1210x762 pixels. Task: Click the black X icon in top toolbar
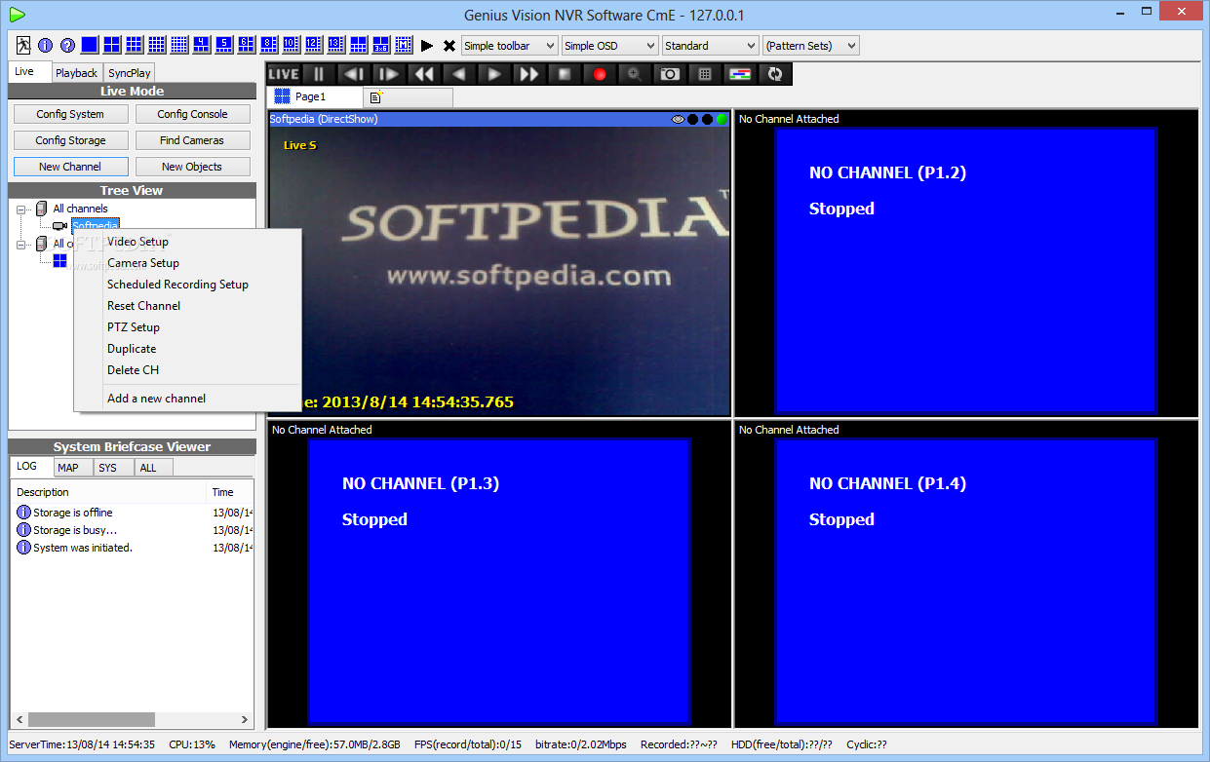click(x=449, y=45)
